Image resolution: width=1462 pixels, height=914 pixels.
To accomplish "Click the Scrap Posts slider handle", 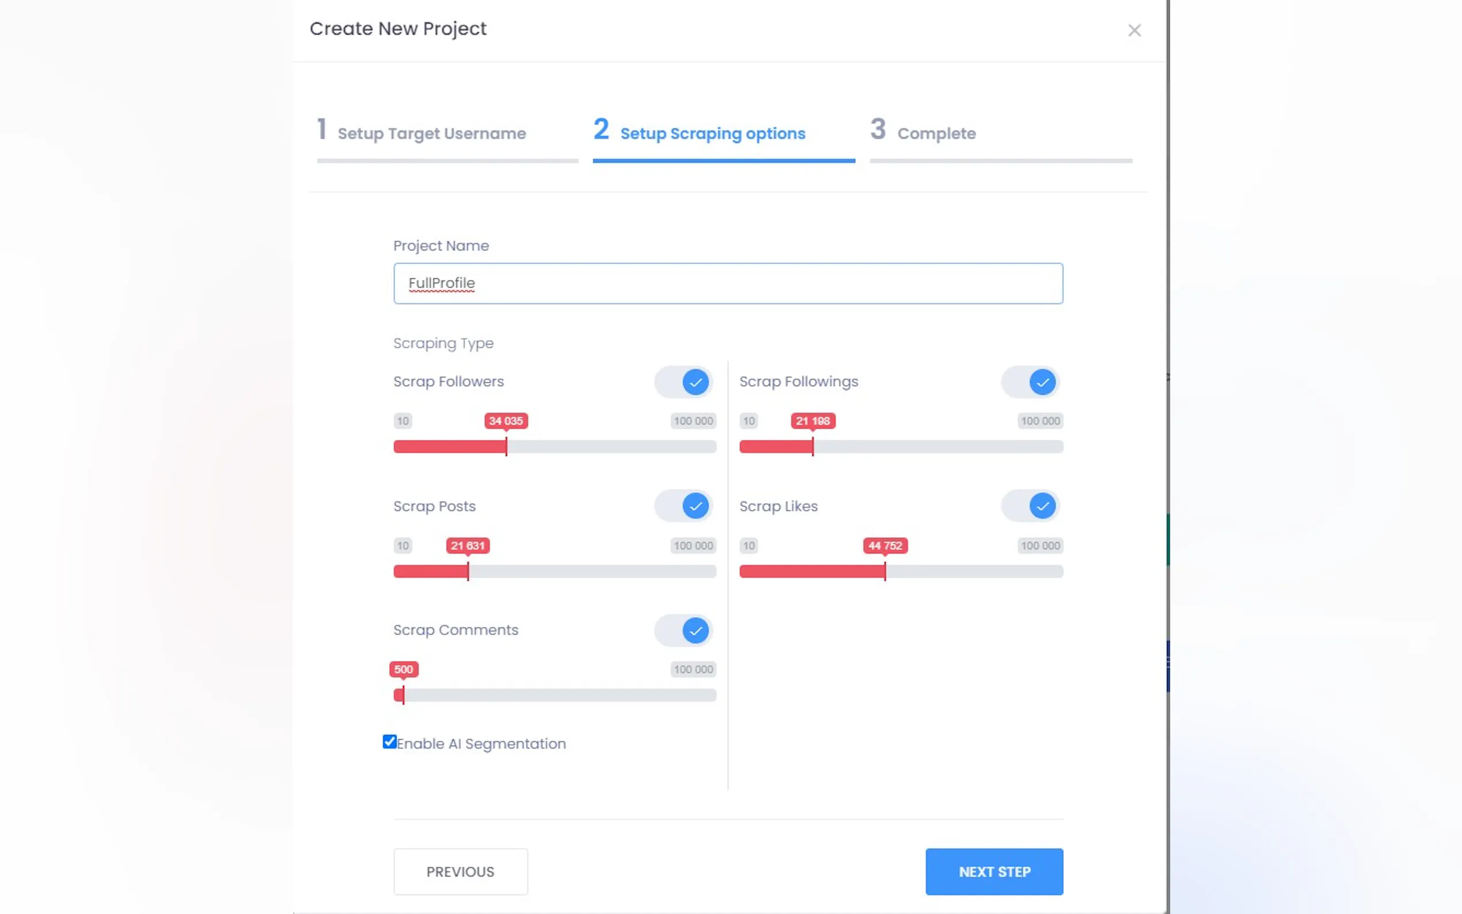I will click(x=468, y=571).
